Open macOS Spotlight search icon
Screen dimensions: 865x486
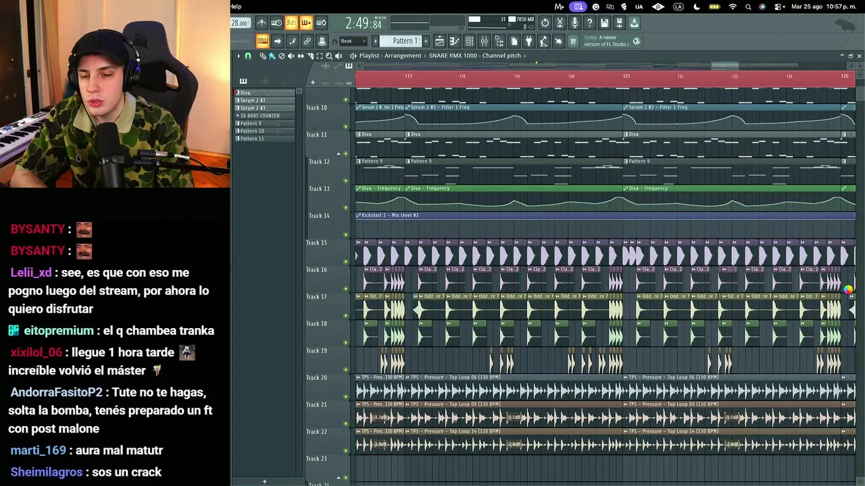[748, 7]
